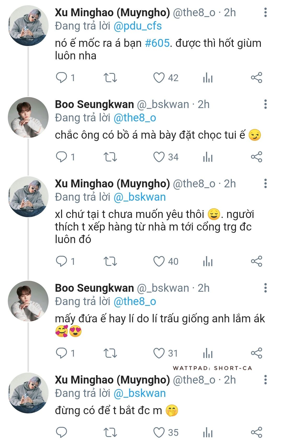Screen dimensions: 282x444
Task: Like the tweet with 42 likes
Action: coord(159,78)
